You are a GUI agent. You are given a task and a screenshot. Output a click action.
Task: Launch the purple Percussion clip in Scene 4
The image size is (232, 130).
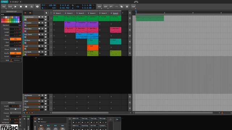pyautogui.click(x=93, y=24)
